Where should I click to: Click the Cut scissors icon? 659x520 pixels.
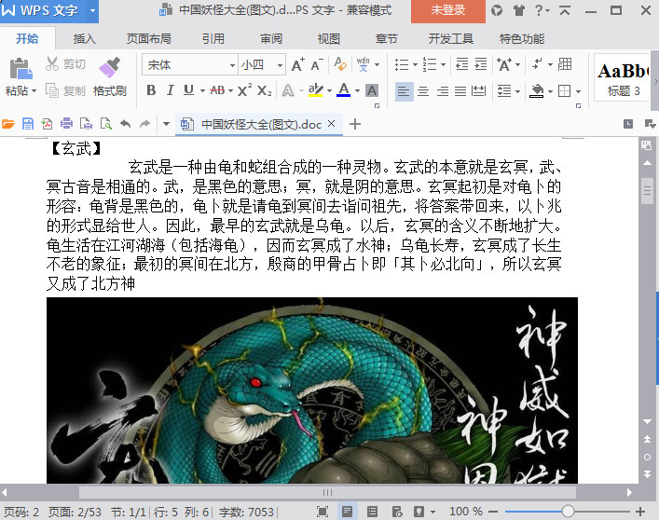tap(52, 64)
